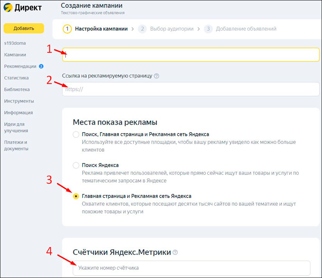Open help icon next to Ссылка на рекламируемую страницу

point(156,76)
